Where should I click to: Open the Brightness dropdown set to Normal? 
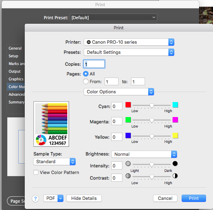[x=144, y=154]
